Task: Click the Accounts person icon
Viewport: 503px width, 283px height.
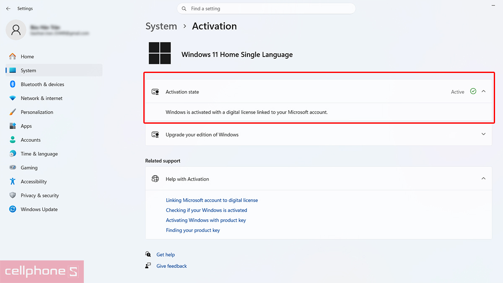Action: click(13, 140)
